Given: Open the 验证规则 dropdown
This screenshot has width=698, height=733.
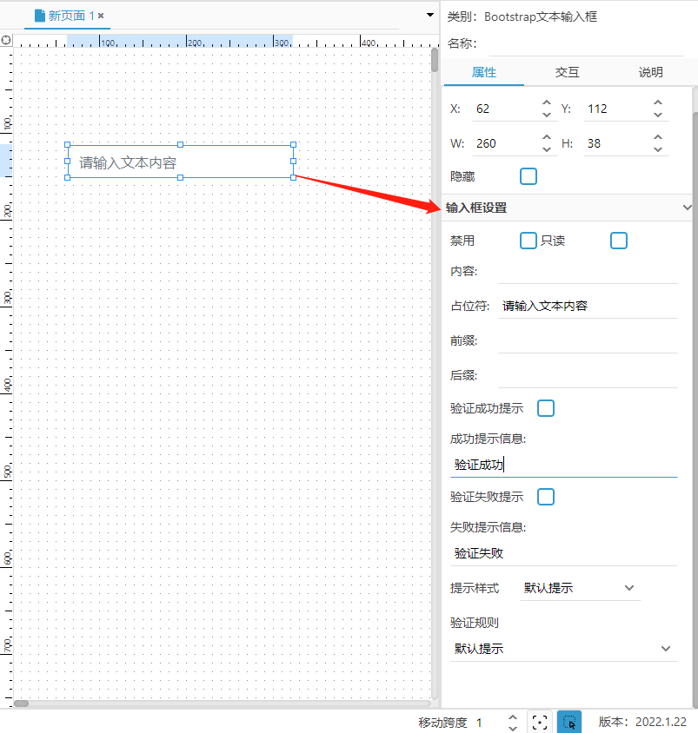Looking at the screenshot, I should 564,649.
